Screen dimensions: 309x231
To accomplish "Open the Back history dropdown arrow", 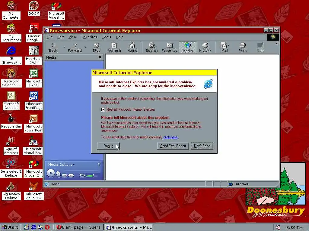I will (x=64, y=47).
